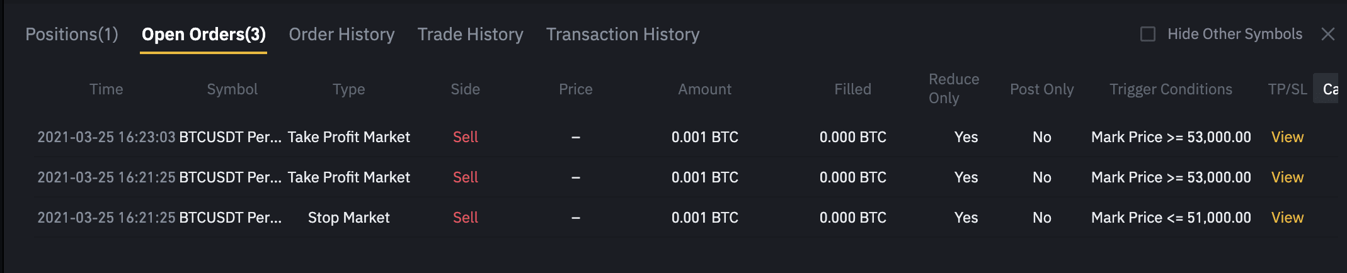Open the Order History tab
1347x273 pixels.
[341, 34]
